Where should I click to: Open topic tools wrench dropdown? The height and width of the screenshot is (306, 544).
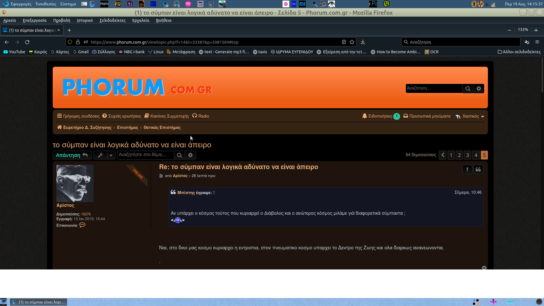[x=104, y=155]
